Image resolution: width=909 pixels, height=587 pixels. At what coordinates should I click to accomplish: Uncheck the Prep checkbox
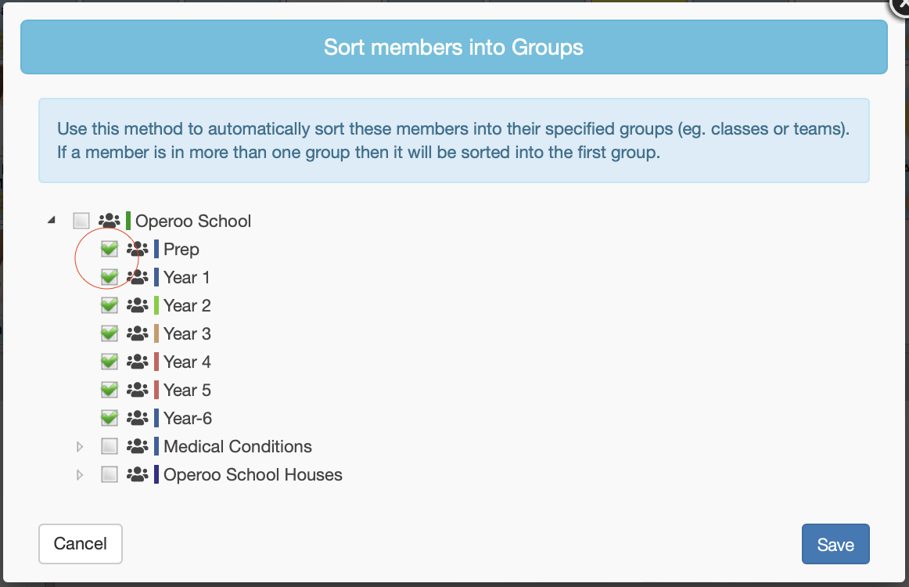point(110,250)
